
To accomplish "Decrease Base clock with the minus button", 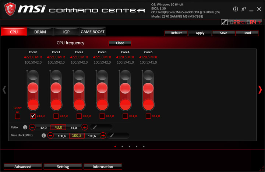I will 50,135.
